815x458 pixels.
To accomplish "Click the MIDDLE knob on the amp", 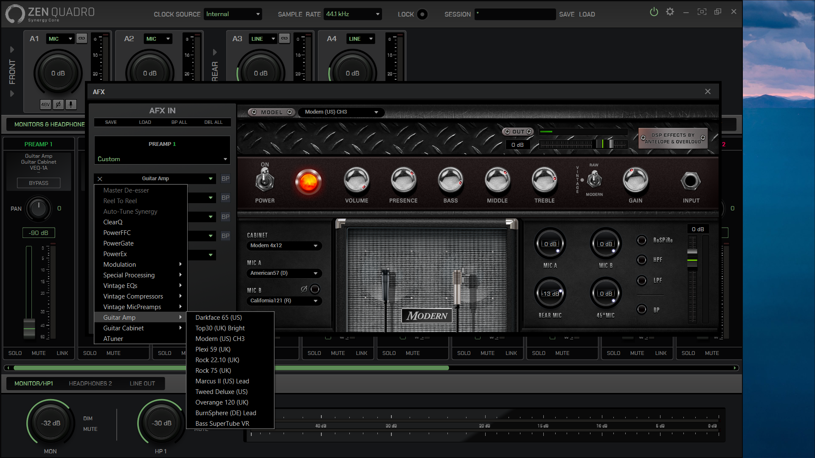I will coord(497,179).
